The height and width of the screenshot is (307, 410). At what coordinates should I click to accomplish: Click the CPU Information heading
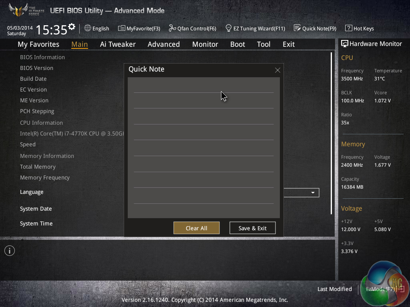[41, 123]
